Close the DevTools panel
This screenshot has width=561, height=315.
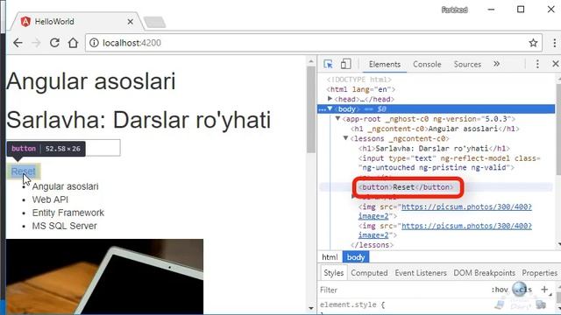pyautogui.click(x=555, y=64)
